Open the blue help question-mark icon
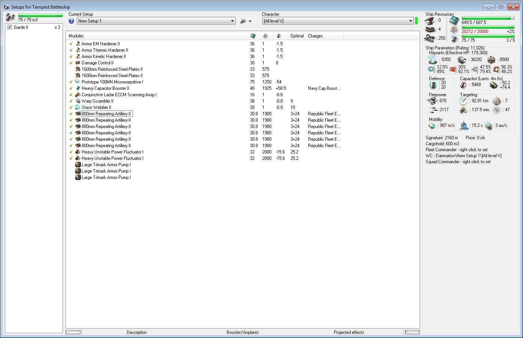The width and height of the screenshot is (523, 338). 72,21
